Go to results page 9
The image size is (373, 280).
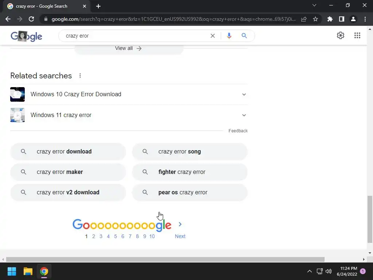click(145, 236)
